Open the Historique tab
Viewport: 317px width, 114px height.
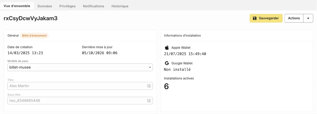pos(120,6)
